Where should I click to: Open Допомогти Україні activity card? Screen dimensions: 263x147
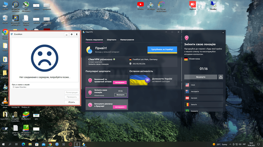coord(153,80)
